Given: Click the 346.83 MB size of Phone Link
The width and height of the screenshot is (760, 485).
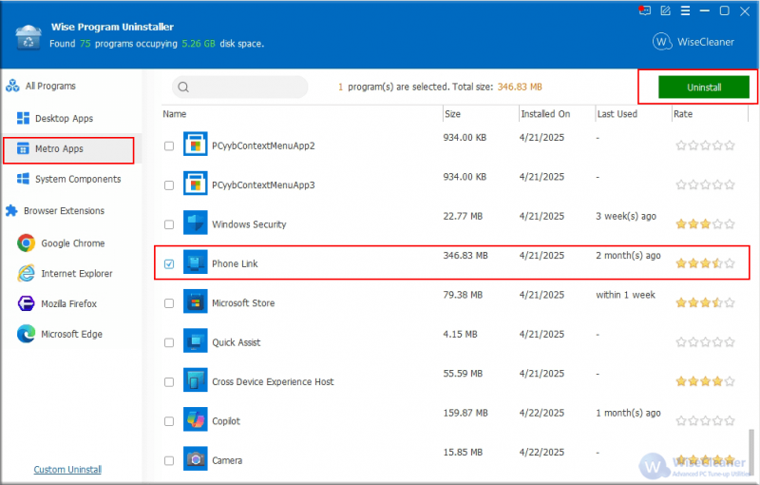Looking at the screenshot, I should click(x=465, y=256).
